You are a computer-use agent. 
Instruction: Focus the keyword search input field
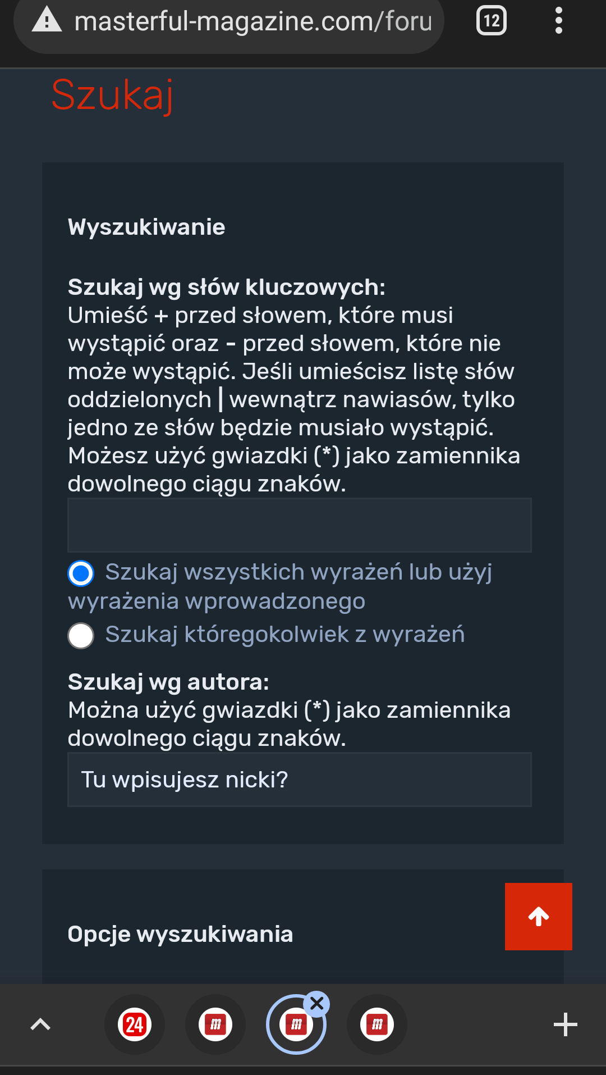[300, 525]
